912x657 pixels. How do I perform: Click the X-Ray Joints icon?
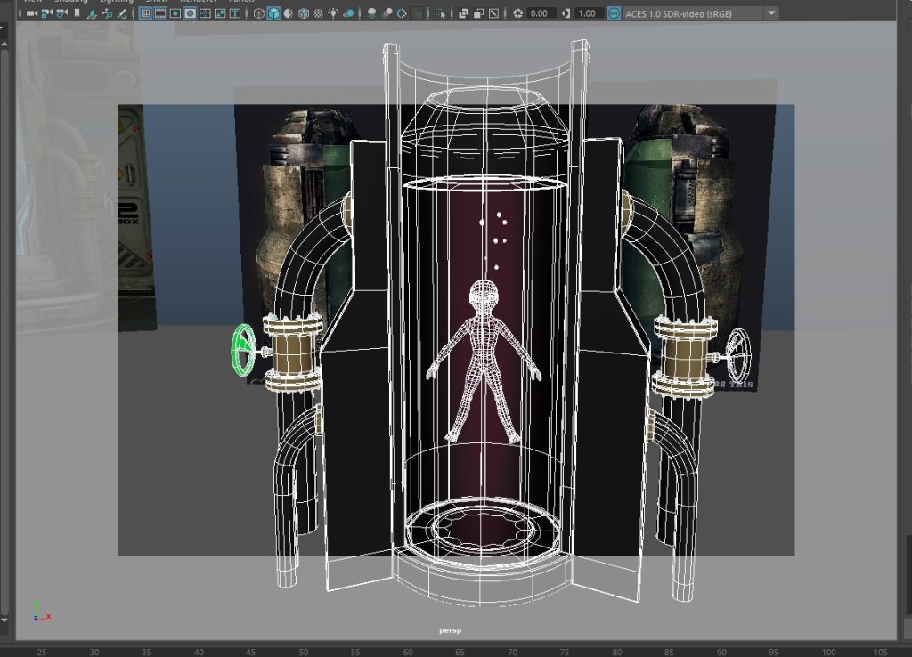tap(493, 13)
